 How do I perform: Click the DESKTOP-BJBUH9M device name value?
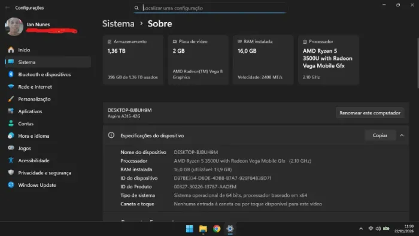196,152
